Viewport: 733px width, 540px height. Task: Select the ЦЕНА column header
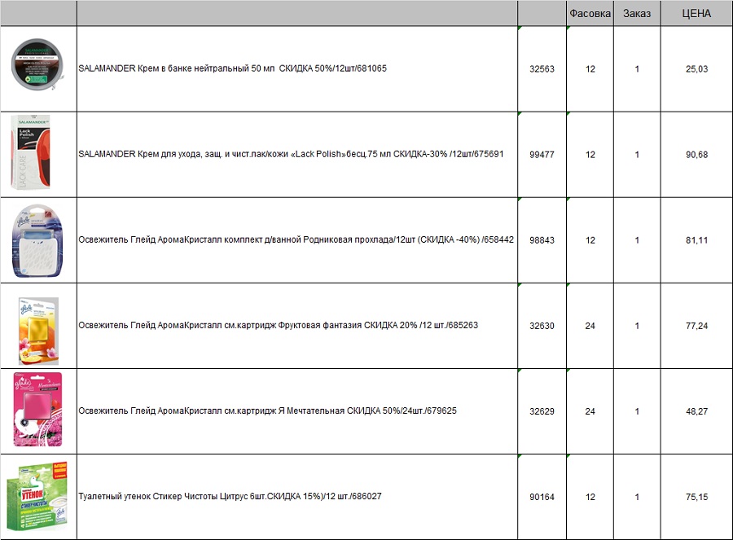[x=696, y=14]
